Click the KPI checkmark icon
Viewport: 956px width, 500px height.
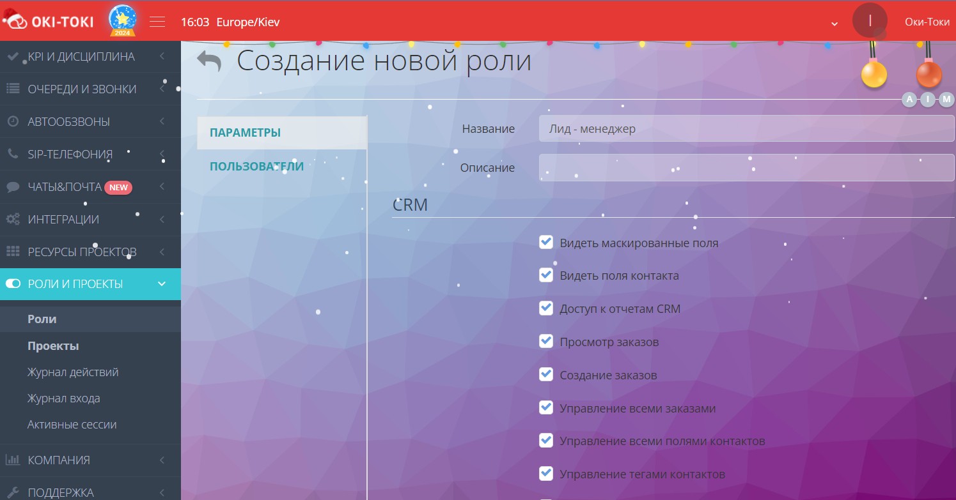point(12,56)
